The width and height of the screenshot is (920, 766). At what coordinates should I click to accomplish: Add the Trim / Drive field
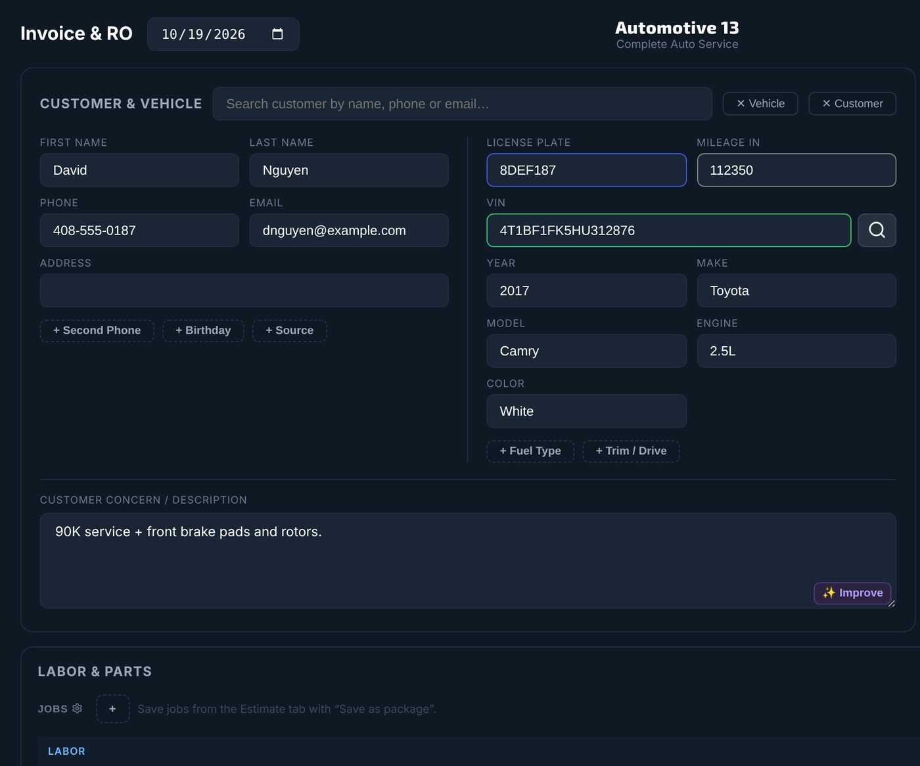click(x=631, y=451)
